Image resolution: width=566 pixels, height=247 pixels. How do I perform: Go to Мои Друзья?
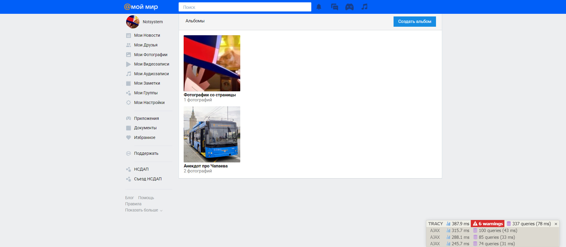146,45
